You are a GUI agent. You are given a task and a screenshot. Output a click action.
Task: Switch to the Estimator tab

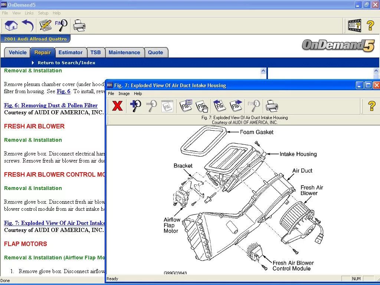point(71,53)
